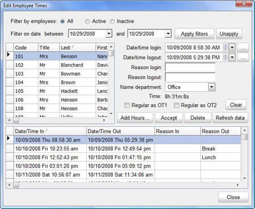Sort employees by Title column header
Viewport: 255px width, 209px height.
49,48
